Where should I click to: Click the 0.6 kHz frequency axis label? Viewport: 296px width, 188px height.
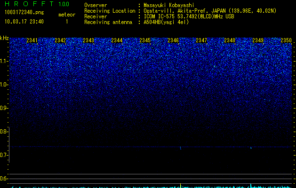point(4,179)
